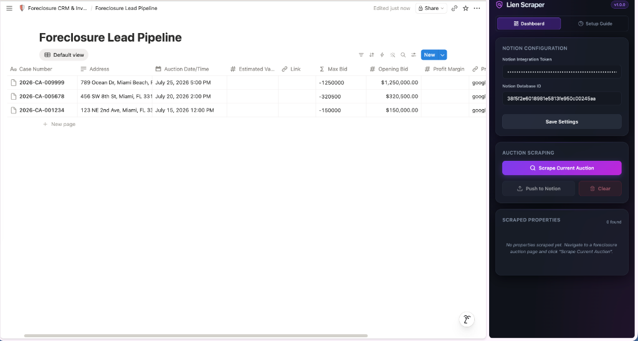Click Push to Notion button

pyautogui.click(x=538, y=188)
